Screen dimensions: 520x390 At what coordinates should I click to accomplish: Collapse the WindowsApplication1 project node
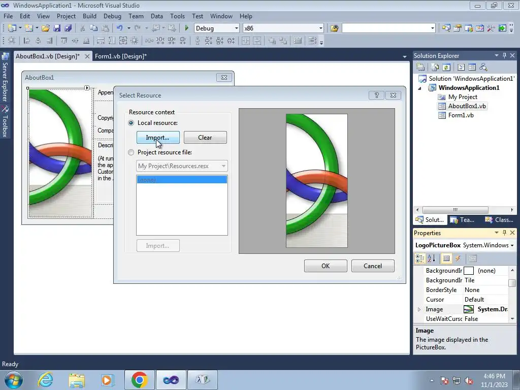click(419, 88)
